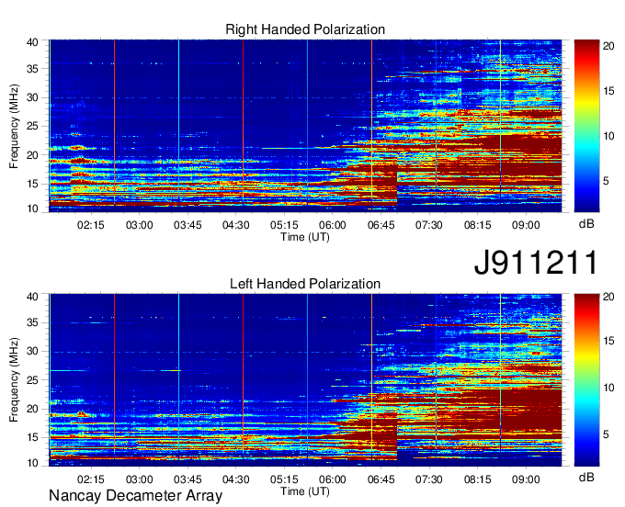Click the 20 dB tick on Right Handed color bar
Viewport: 625px width, 507px height.
click(608, 46)
